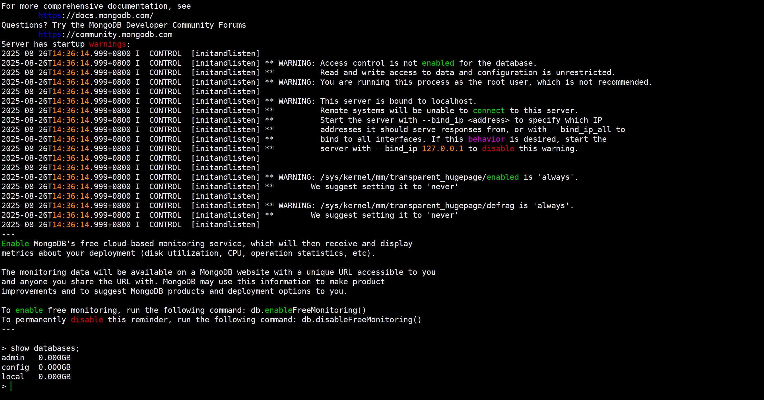
Task: Click the 'admin' database row
Action: 36,358
